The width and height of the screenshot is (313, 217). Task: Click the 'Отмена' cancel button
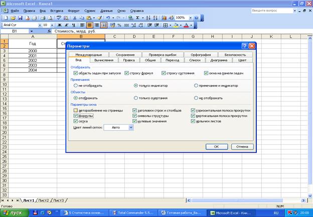tap(242, 147)
